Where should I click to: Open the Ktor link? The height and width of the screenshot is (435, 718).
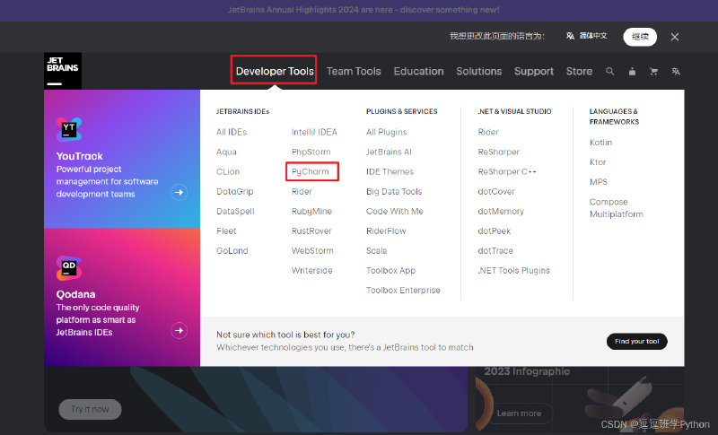click(x=598, y=162)
